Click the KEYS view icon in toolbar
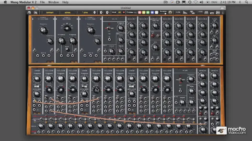The image size is (252, 141). point(218,12)
